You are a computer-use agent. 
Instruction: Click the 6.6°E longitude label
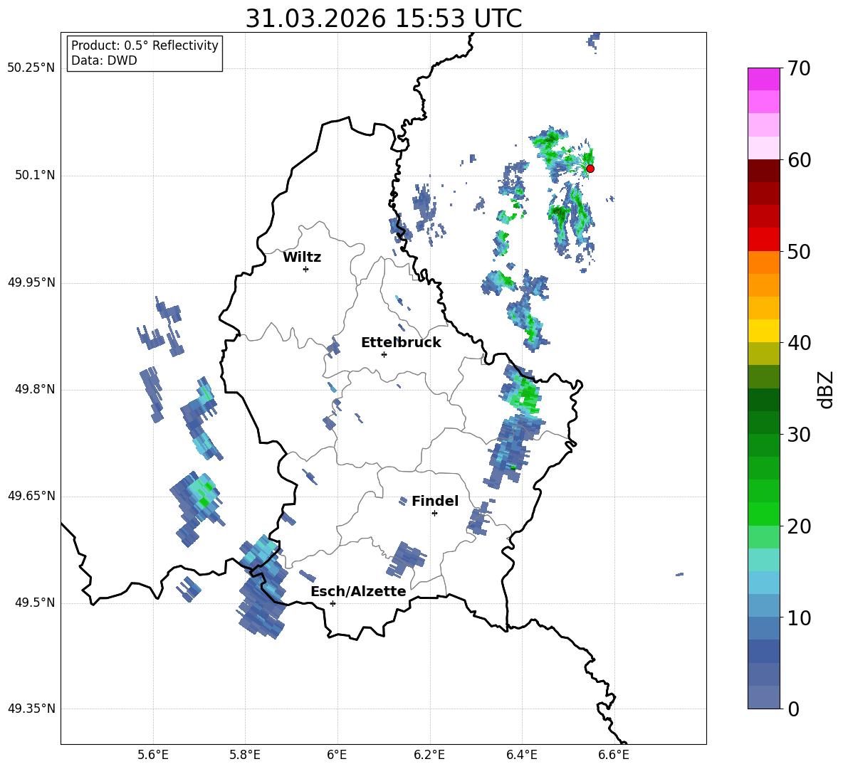(614, 755)
